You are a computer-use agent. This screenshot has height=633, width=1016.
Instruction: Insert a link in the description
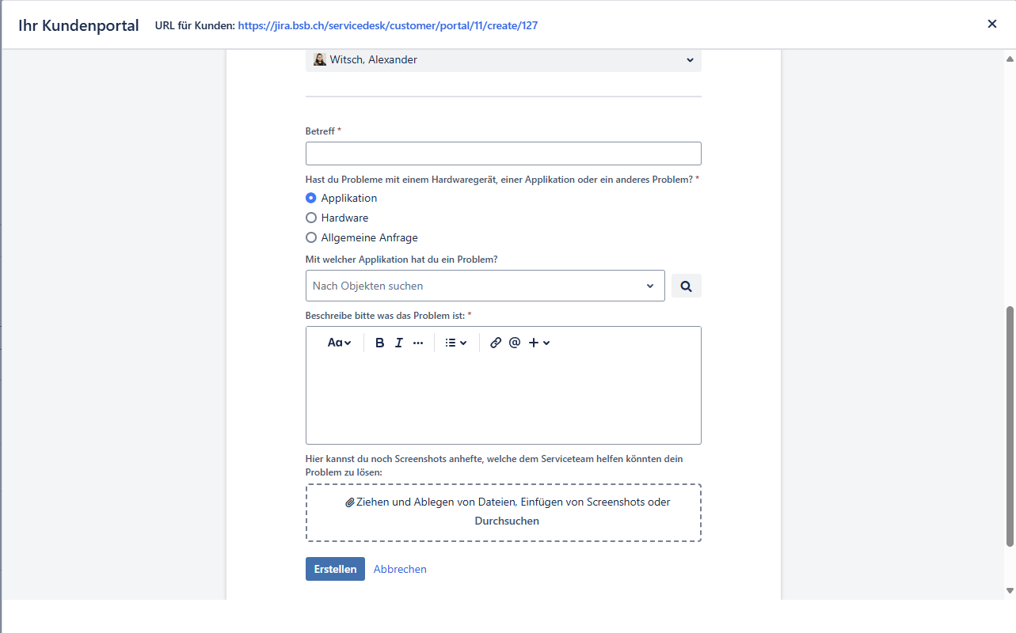[x=496, y=343]
